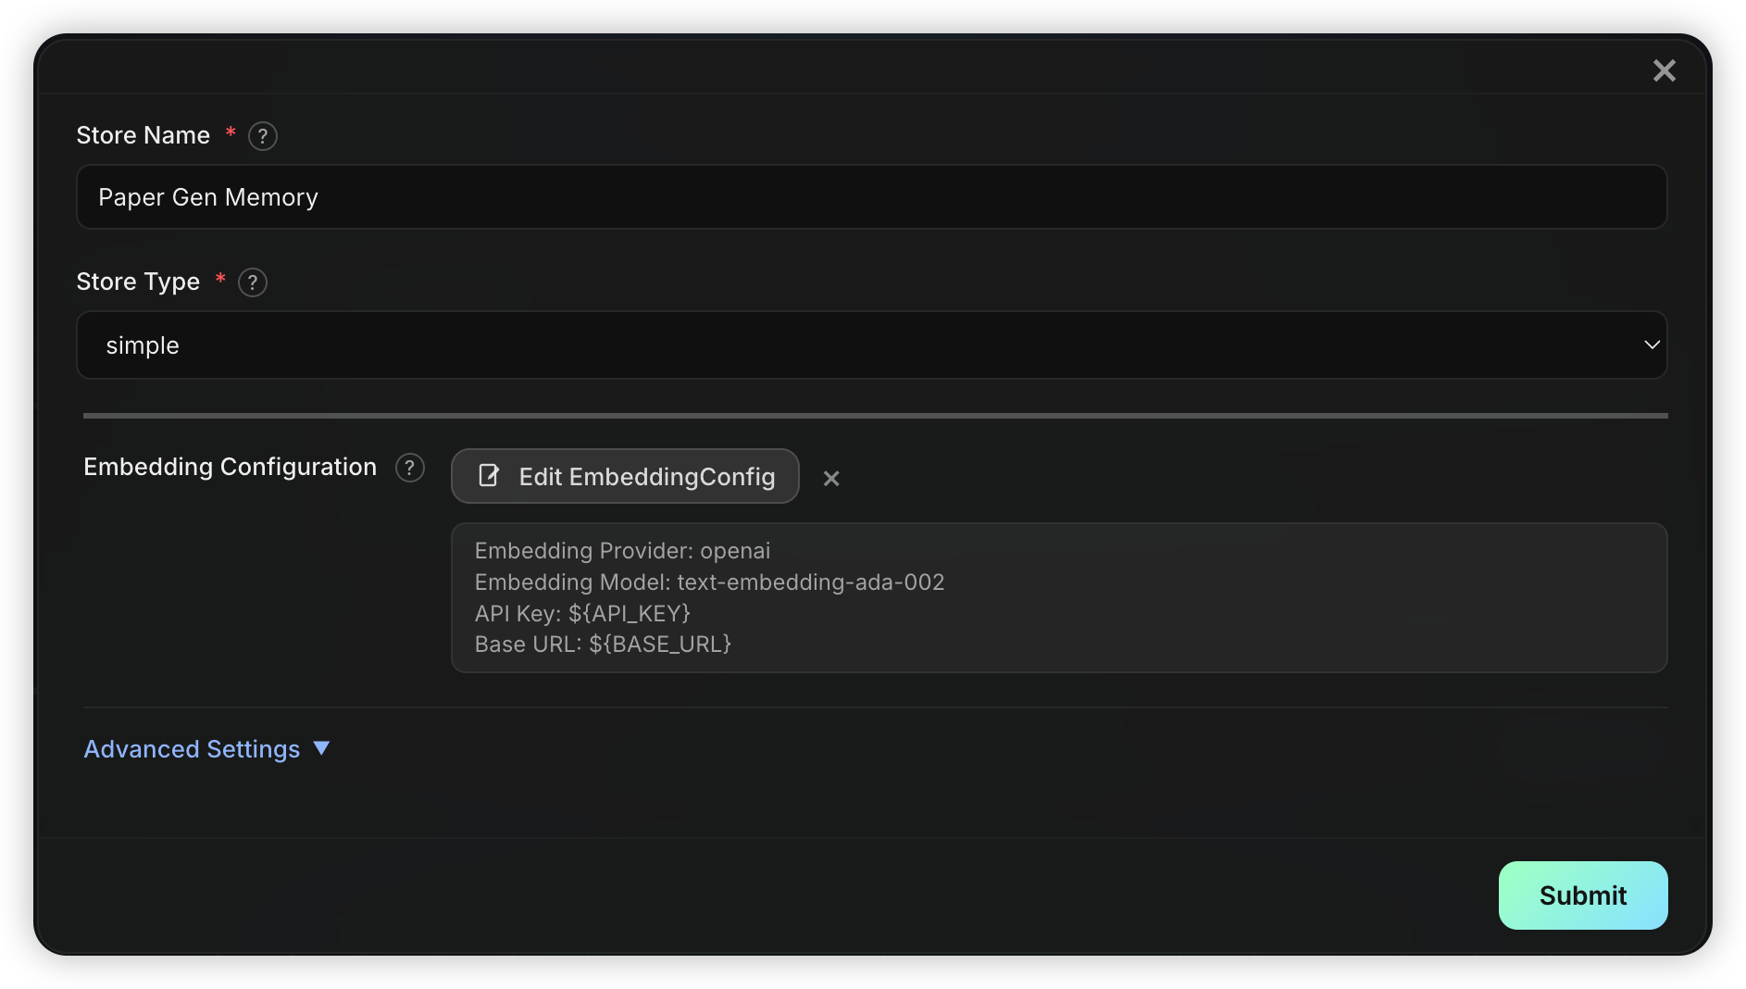The image size is (1746, 989).
Task: Click the Embedding Model text-embedding-ada-002 line
Action: tap(709, 582)
